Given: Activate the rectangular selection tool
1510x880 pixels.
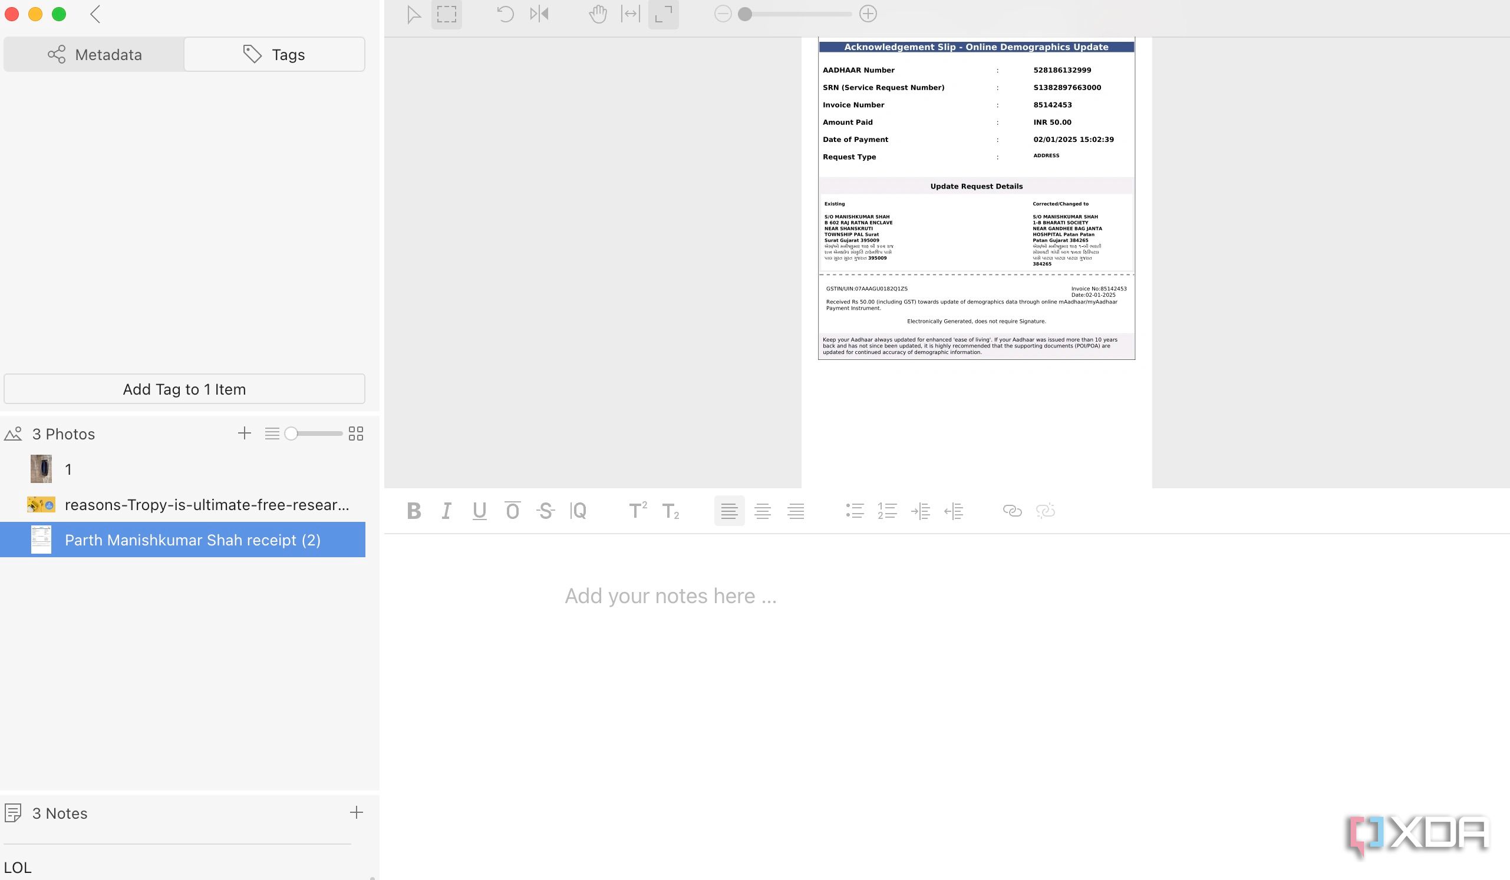Looking at the screenshot, I should pyautogui.click(x=446, y=14).
